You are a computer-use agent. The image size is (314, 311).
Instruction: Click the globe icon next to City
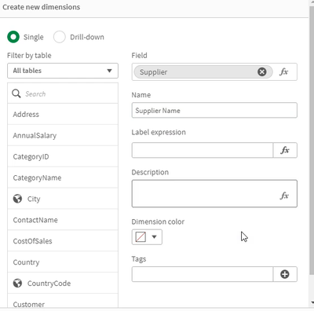pos(17,199)
